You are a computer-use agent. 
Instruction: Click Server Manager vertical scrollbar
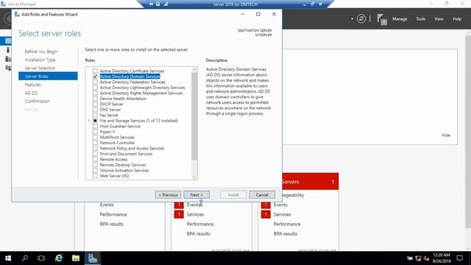click(468, 131)
